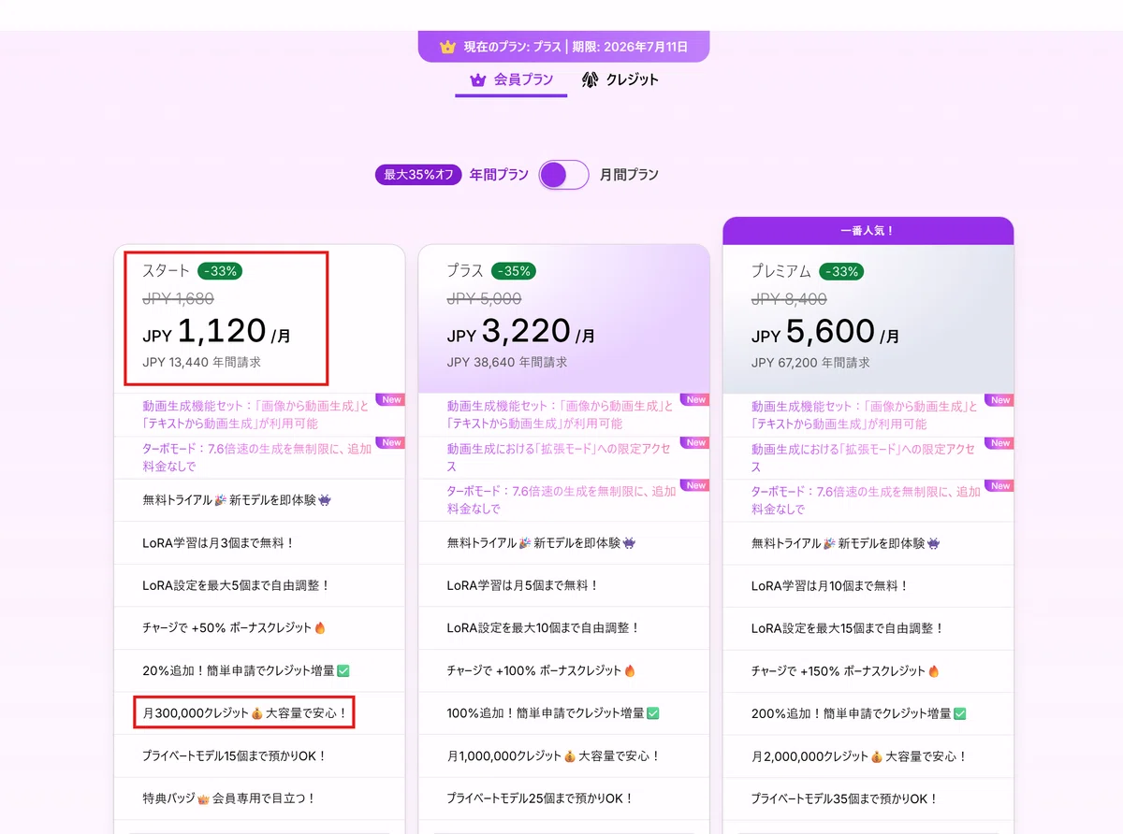Click the New badge on プレミアム's 拡張モード row
This screenshot has width=1123, height=834.
pos(1000,443)
